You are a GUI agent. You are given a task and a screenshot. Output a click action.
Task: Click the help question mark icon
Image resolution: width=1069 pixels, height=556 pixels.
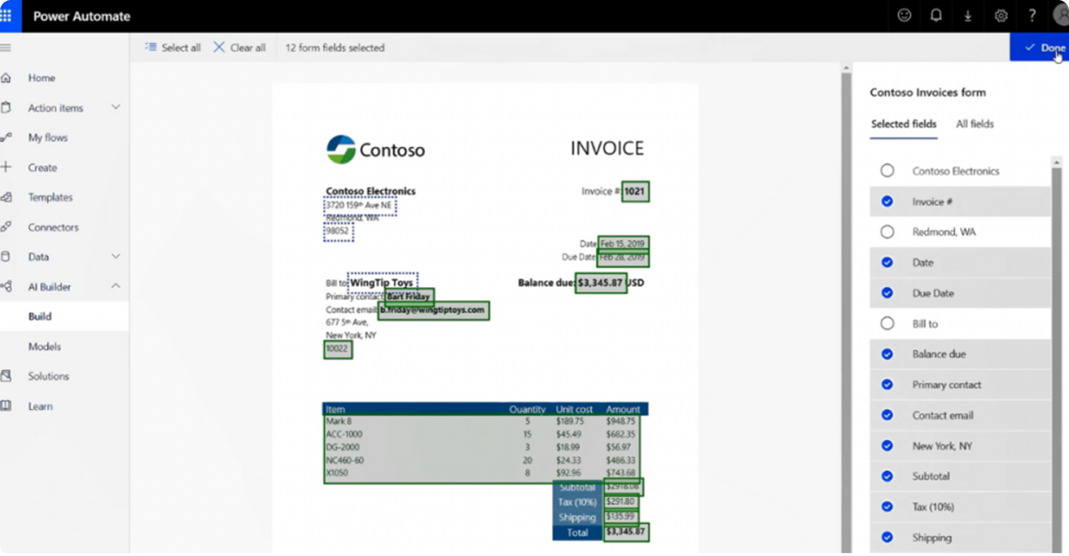[1032, 16]
